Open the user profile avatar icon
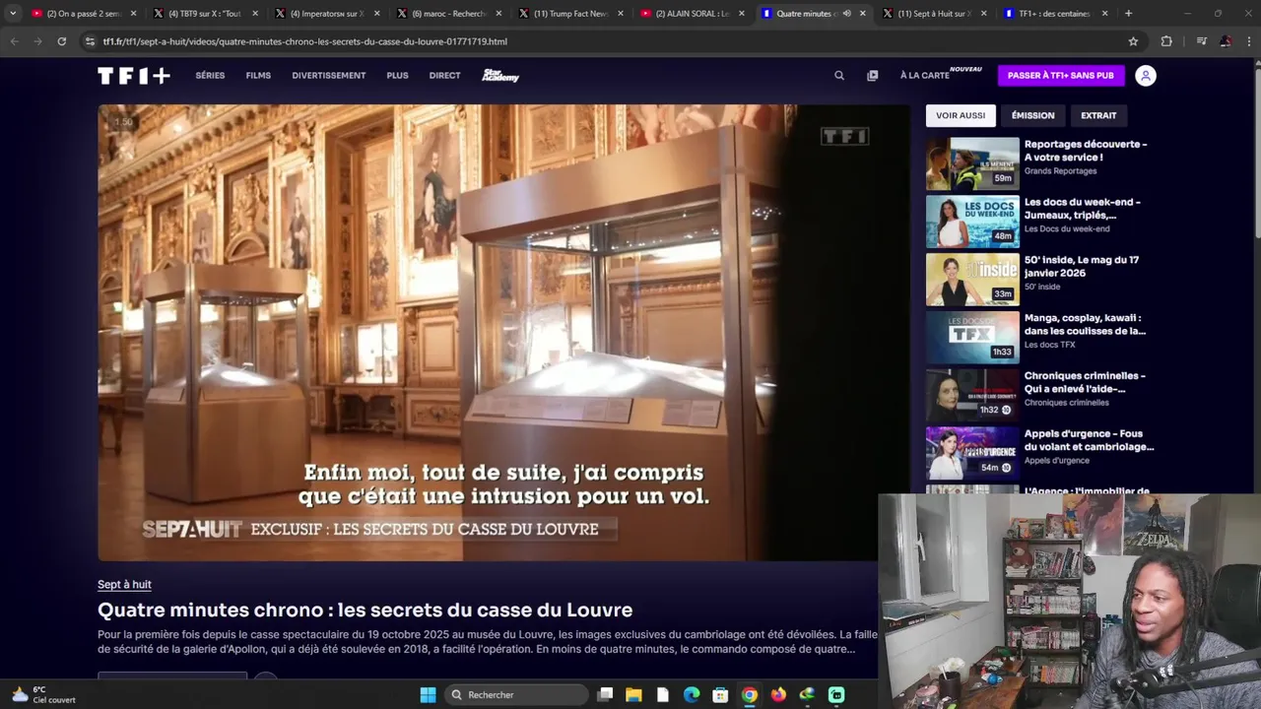This screenshot has width=1261, height=709. 1145,76
